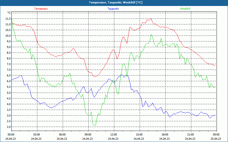This screenshot has height=142, width=228.
Task: Click the red Temperatur peak near 16:20
Action: pyautogui.click(x=151, y=19)
